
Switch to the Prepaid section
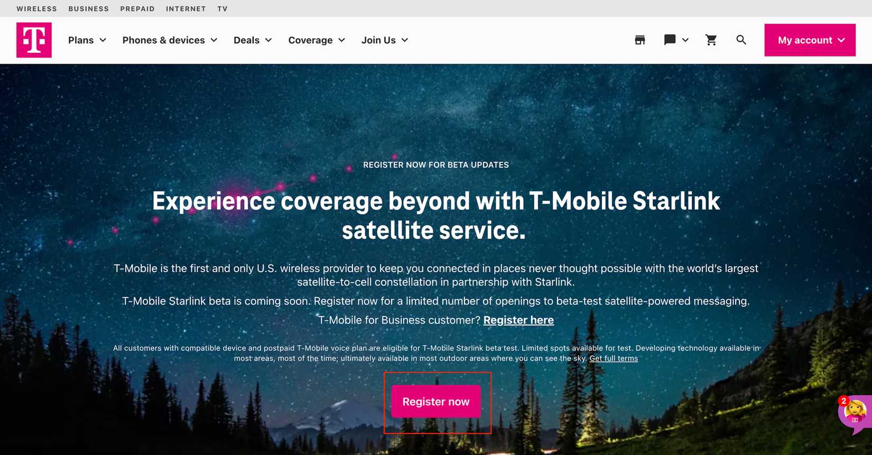point(137,9)
